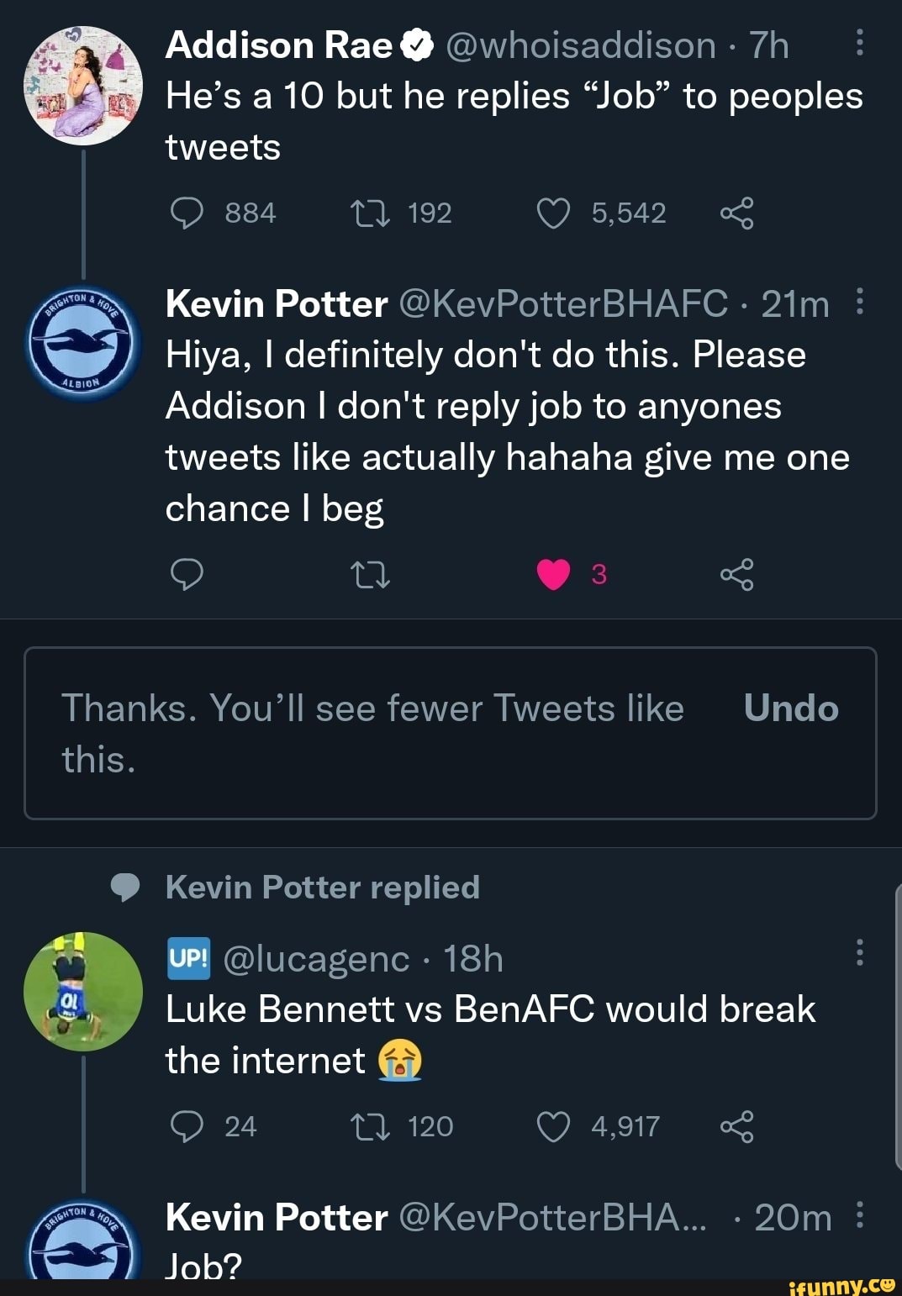Retweet Addison Rae's tweet
902x1296 pixels.
(x=370, y=213)
